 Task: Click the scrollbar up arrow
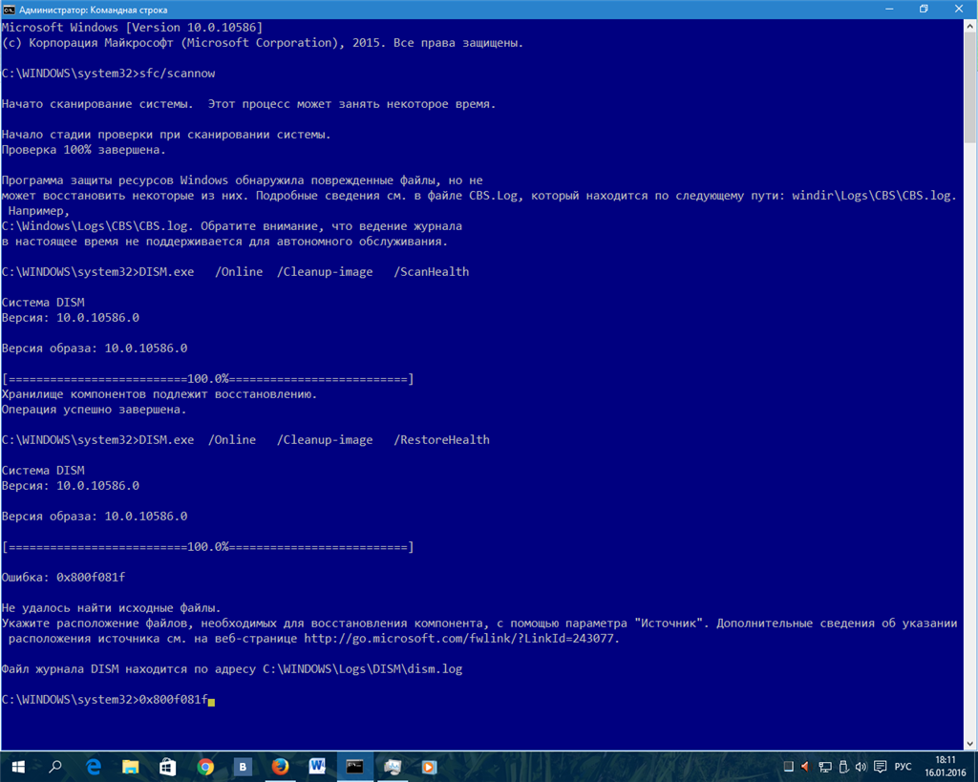click(x=970, y=26)
